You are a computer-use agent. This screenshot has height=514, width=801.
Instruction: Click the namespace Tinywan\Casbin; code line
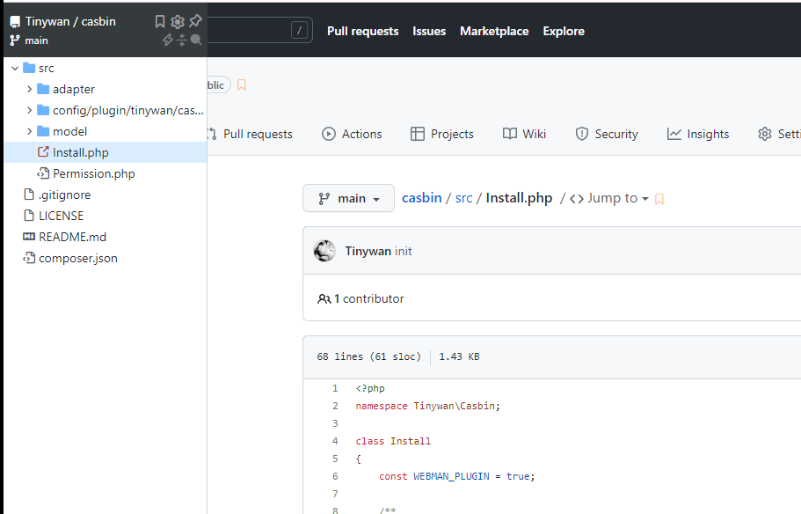(x=427, y=406)
